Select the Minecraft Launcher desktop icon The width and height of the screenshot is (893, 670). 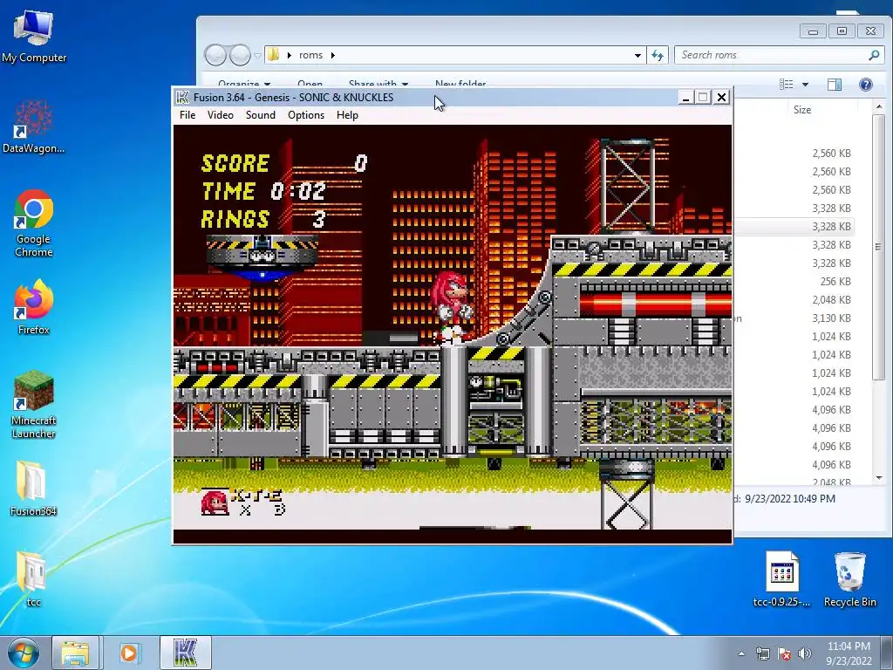pyautogui.click(x=34, y=405)
